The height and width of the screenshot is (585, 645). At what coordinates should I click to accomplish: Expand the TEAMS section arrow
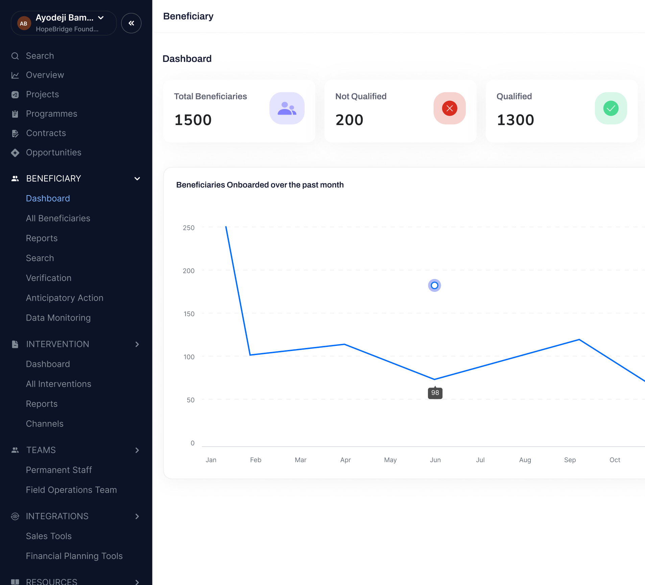pyautogui.click(x=137, y=450)
